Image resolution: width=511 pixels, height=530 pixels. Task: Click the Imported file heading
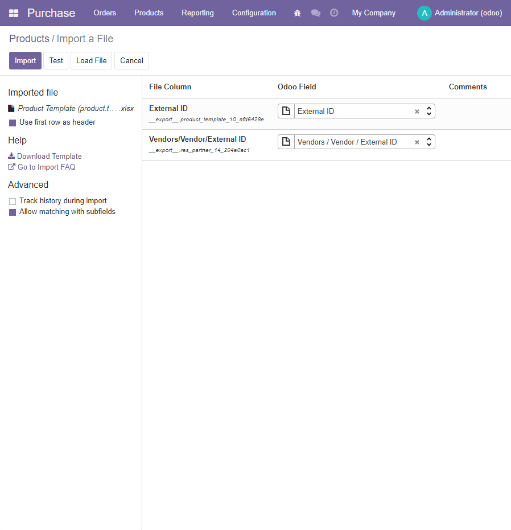[x=33, y=92]
